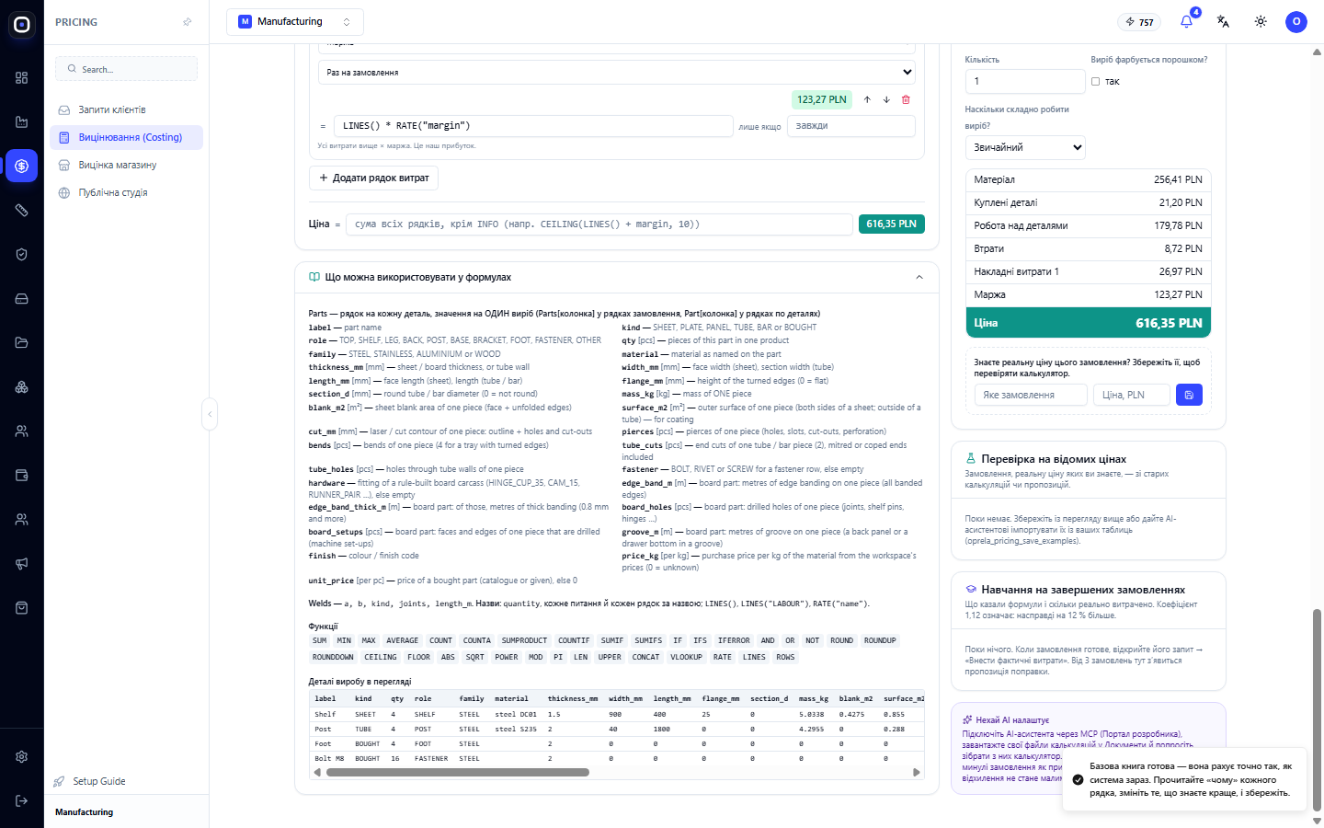Click the 'Яке замовлення' input field
Image resolution: width=1324 pixels, height=828 pixels.
tap(1031, 395)
